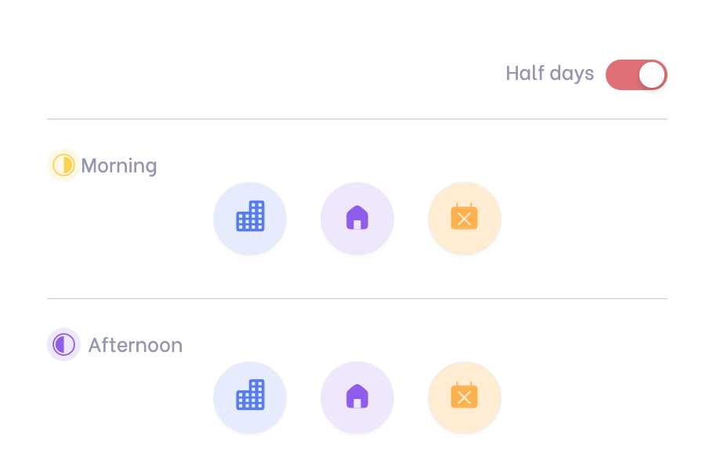Image resolution: width=713 pixels, height=475 pixels.
Task: Click the purple half-circle Afternoon icon
Action: (63, 344)
